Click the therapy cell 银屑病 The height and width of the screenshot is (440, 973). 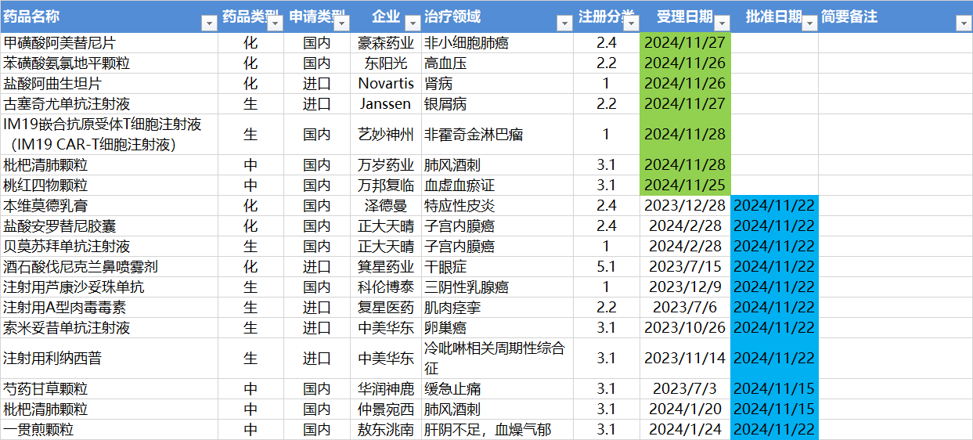point(497,104)
